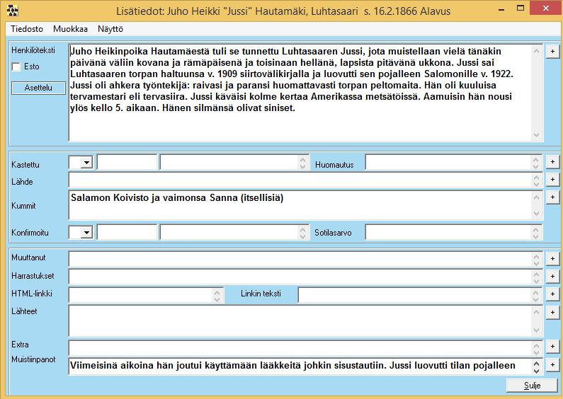563x399 pixels.
Task: Click the Kastettu place input field
Action: (x=234, y=162)
